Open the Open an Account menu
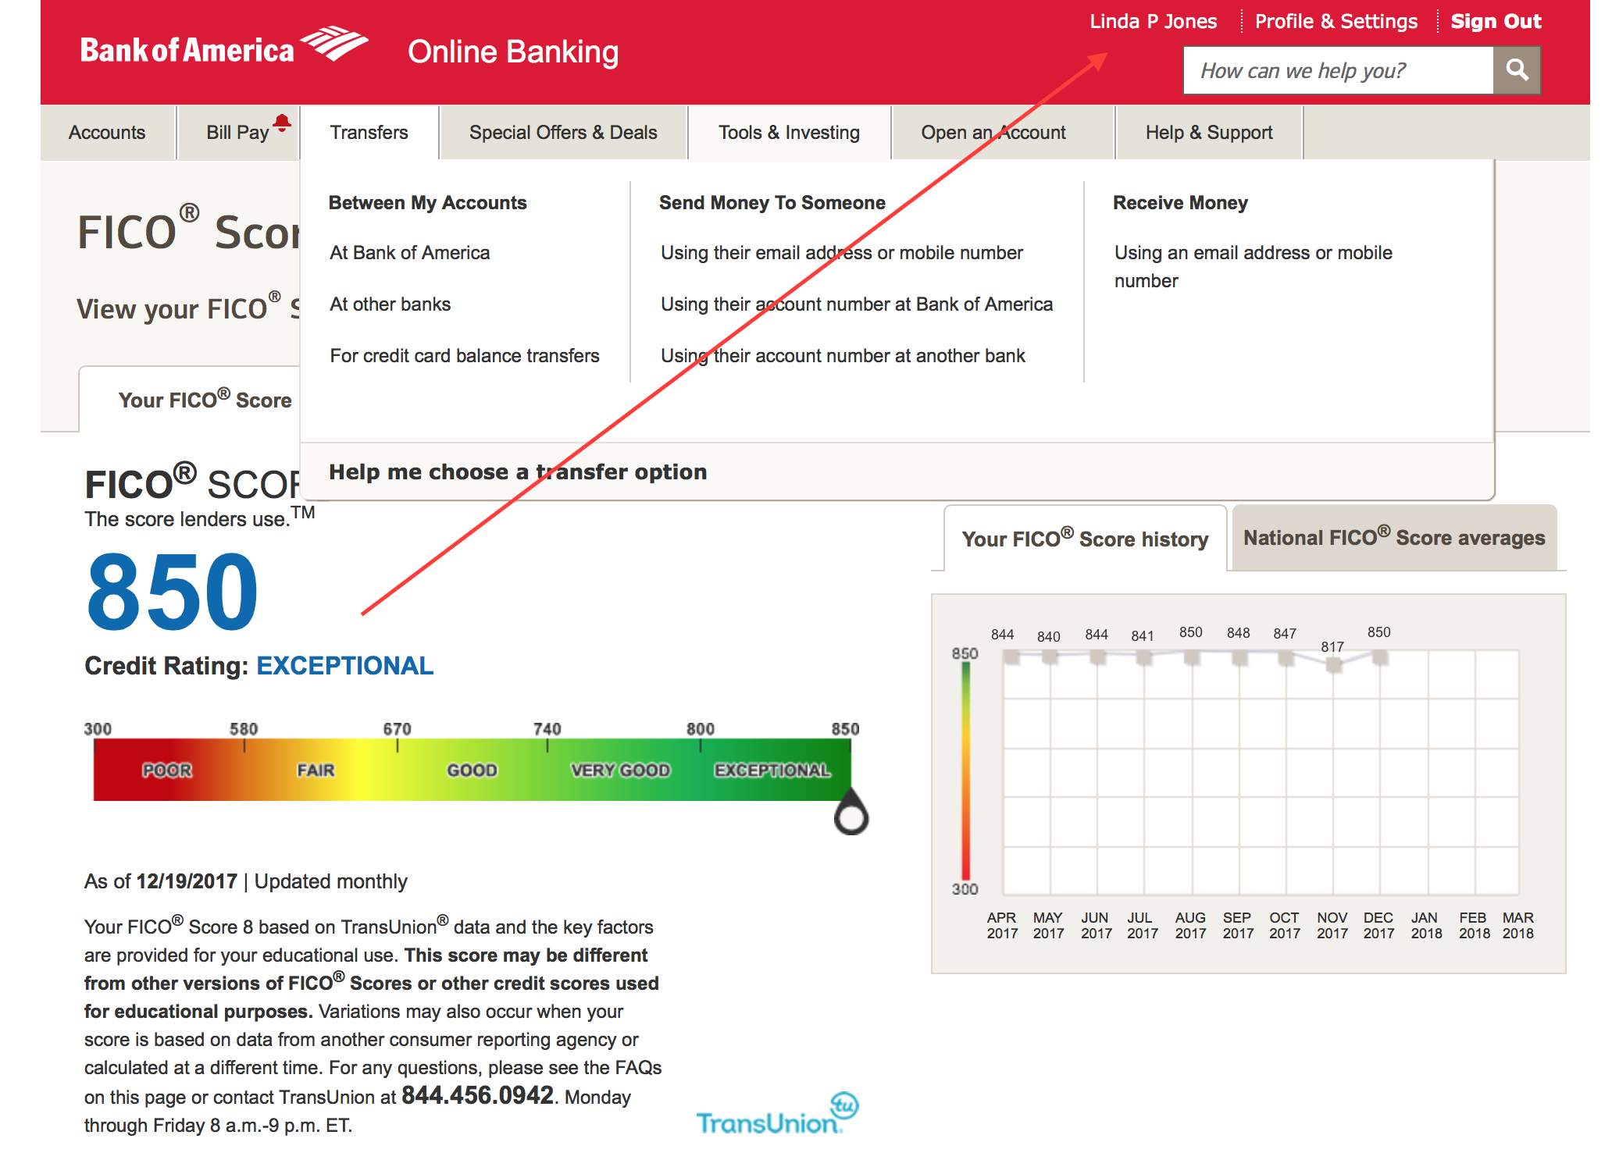Screen dimensions: 1612x1160 993,133
